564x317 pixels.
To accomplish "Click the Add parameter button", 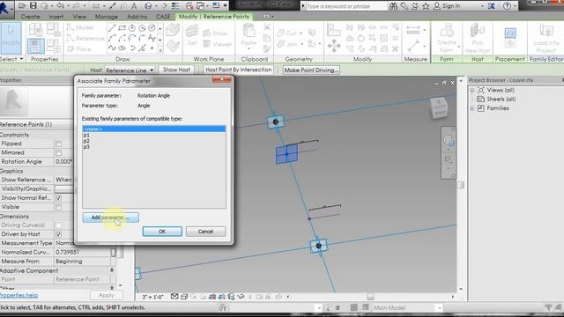I will [111, 217].
